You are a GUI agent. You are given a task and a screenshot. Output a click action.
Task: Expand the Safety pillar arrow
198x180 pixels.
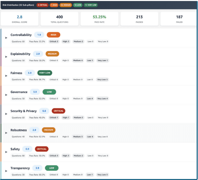(6, 152)
